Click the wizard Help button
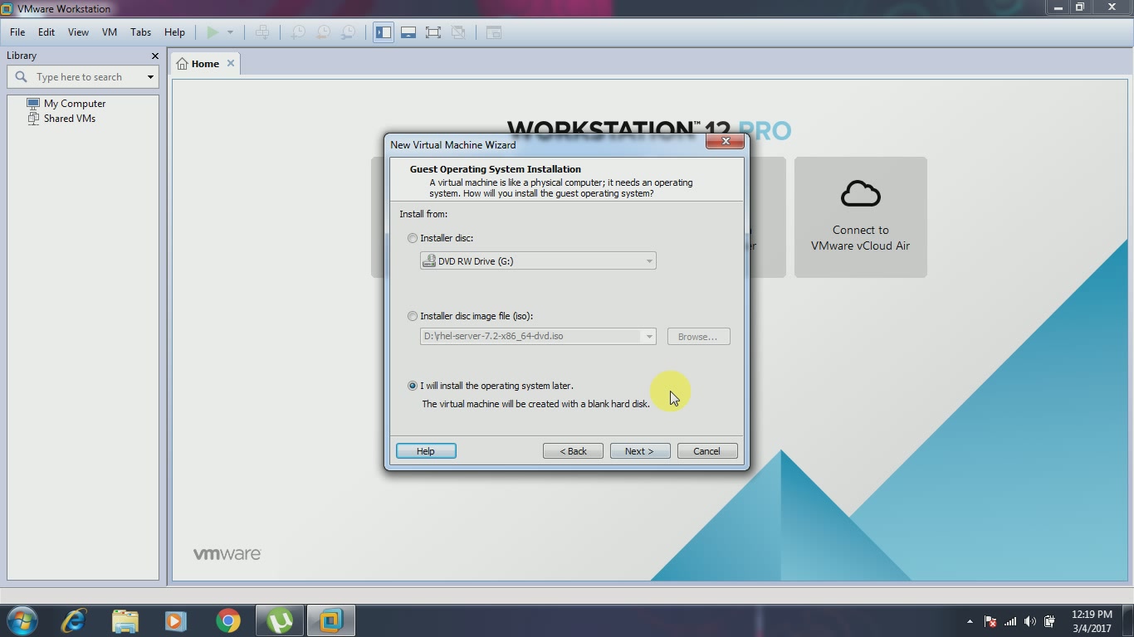1134x637 pixels. pyautogui.click(x=426, y=451)
